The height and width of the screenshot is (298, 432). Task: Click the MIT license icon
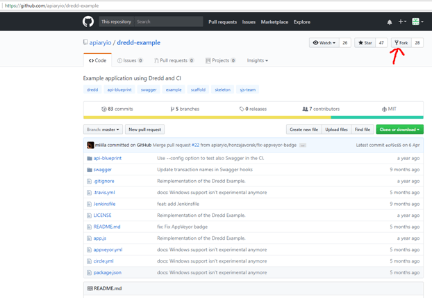[384, 109]
